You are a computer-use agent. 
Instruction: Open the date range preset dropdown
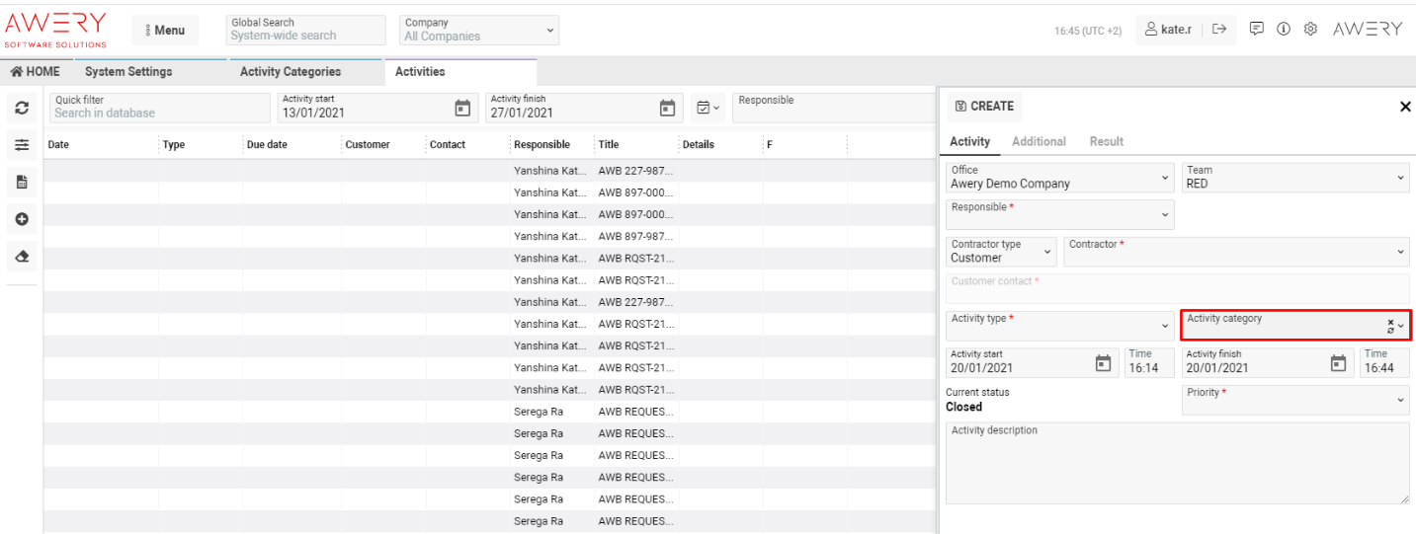708,108
